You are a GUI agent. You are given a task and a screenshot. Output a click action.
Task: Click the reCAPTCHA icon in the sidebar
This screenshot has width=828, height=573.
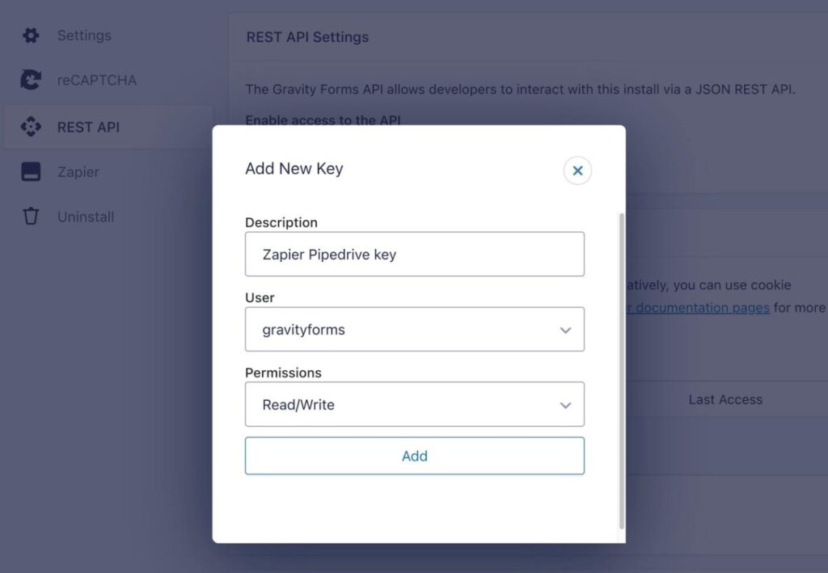click(x=30, y=80)
